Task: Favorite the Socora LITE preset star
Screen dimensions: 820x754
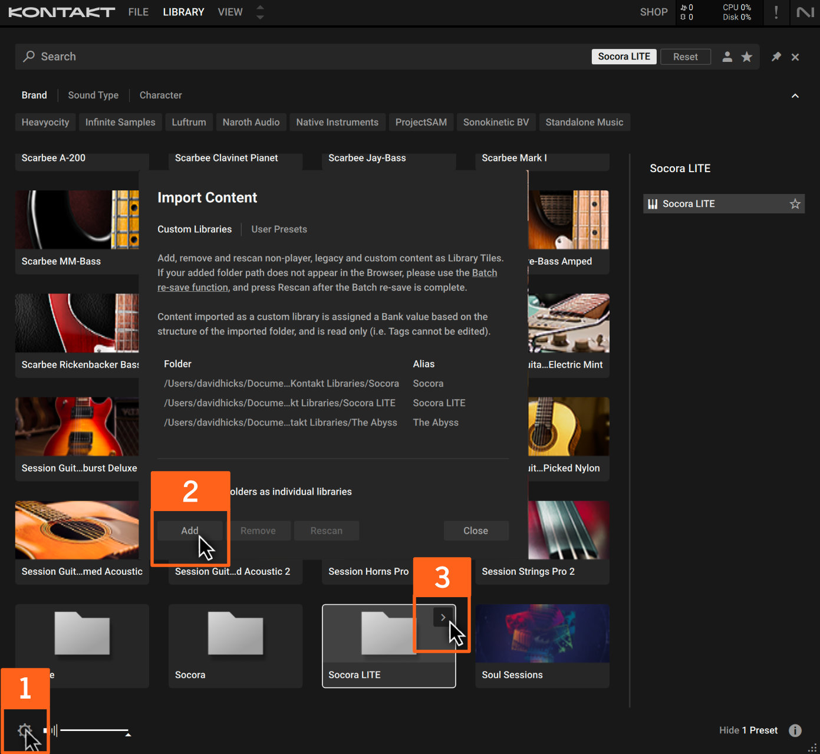Action: (795, 203)
